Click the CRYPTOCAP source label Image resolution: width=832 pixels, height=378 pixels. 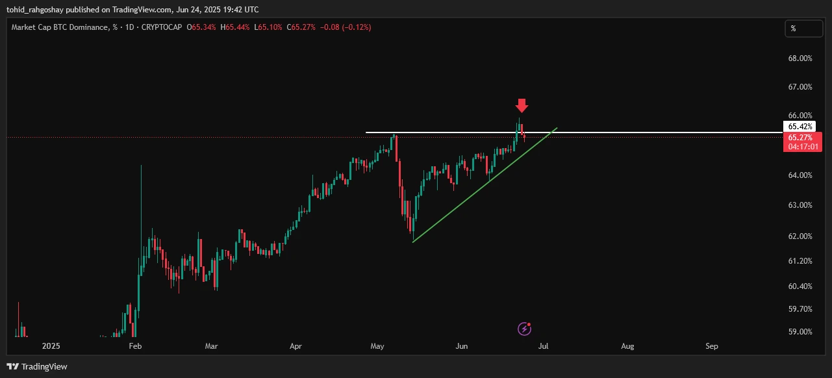162,27
